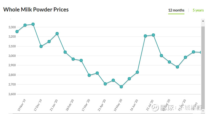Switch to the 5 years tab
208x114 pixels.
(198, 10)
